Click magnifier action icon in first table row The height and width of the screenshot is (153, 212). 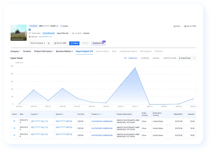tap(14, 121)
